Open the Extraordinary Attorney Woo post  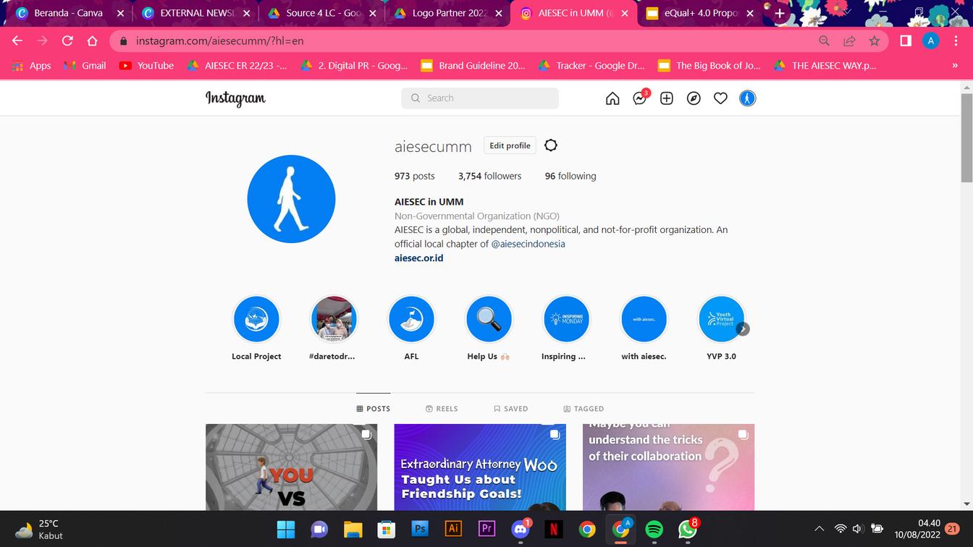pyautogui.click(x=480, y=467)
